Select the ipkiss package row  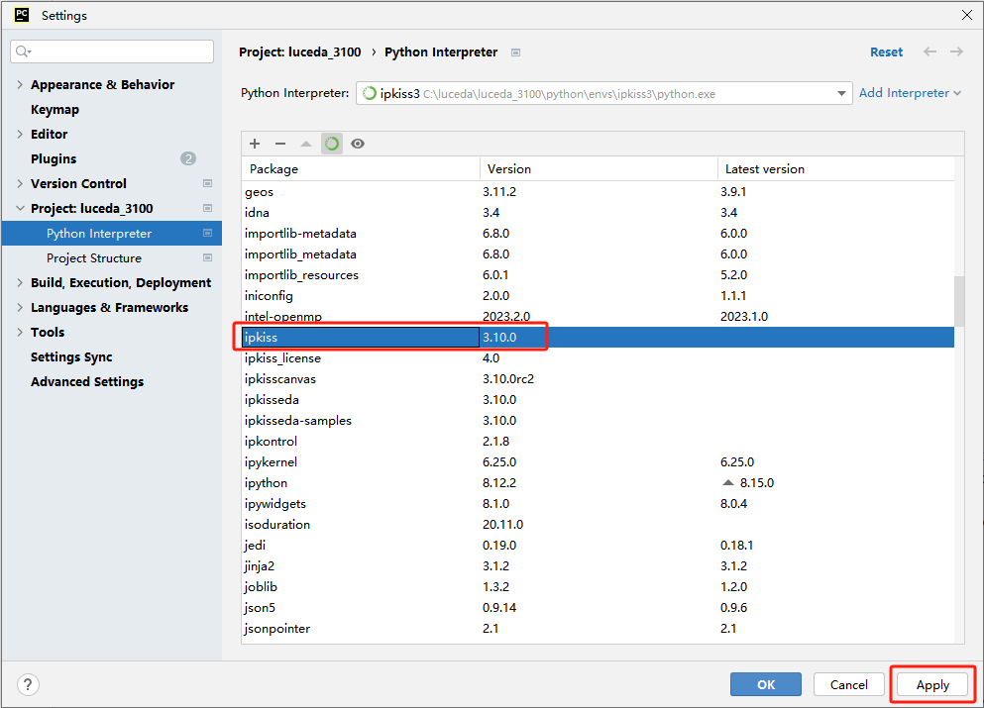(x=599, y=337)
